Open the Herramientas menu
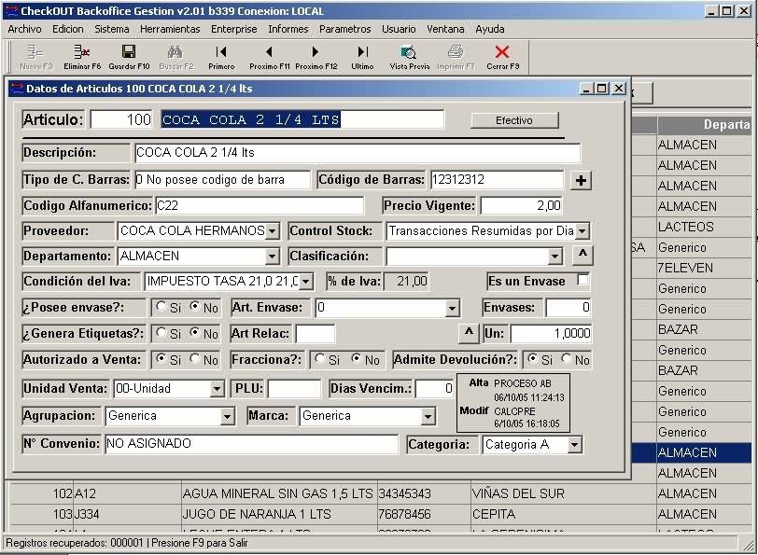This screenshot has width=758, height=555. tap(170, 29)
